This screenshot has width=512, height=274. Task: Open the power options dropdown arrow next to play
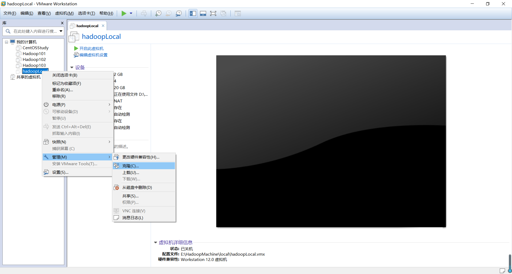click(x=131, y=13)
